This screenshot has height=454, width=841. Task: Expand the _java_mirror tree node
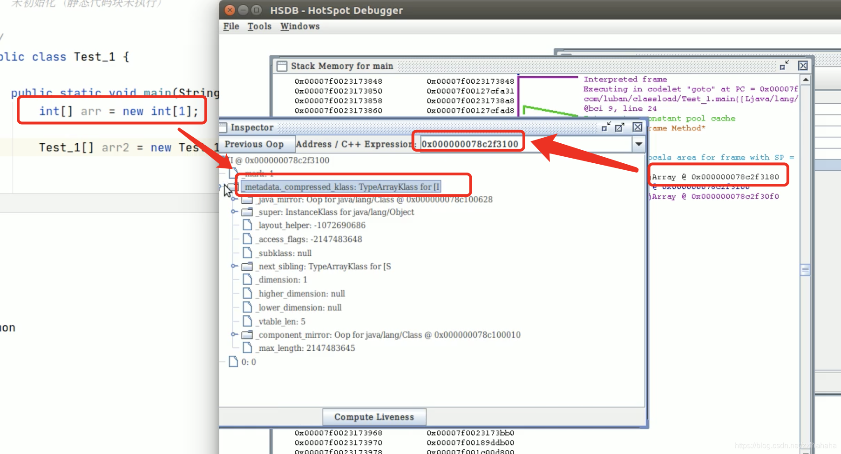click(x=234, y=199)
